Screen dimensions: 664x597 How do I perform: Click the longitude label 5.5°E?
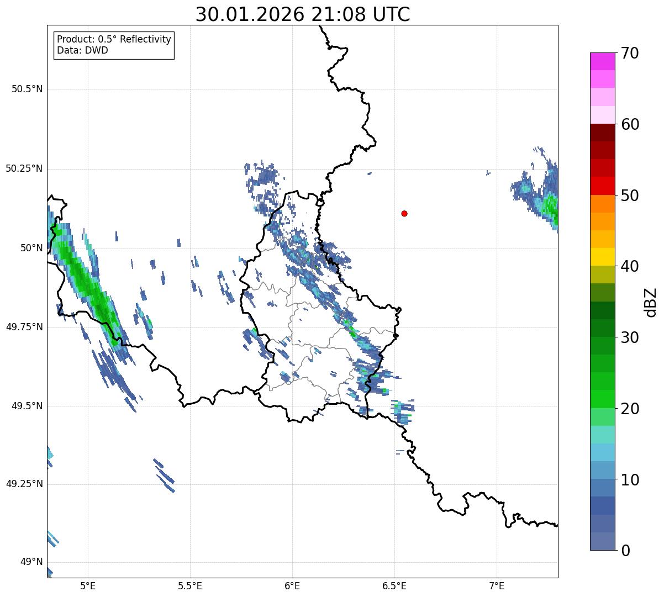[x=190, y=585]
